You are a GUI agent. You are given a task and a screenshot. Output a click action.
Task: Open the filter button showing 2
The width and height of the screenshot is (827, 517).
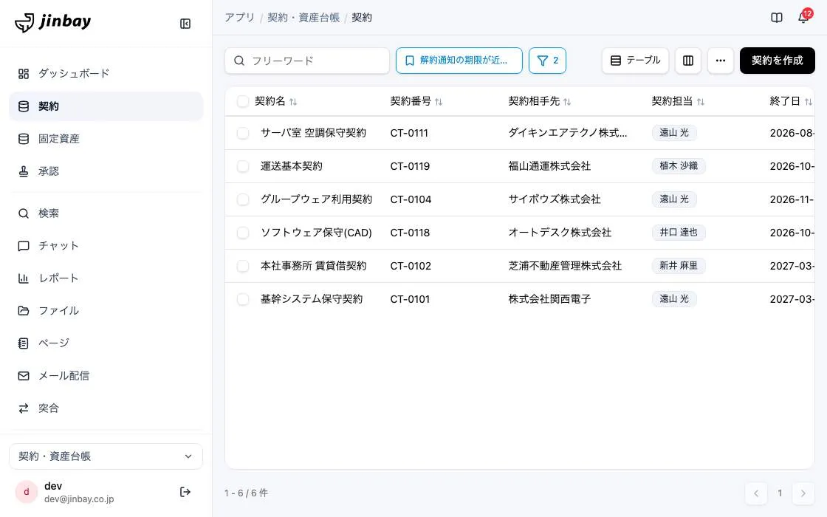point(547,61)
